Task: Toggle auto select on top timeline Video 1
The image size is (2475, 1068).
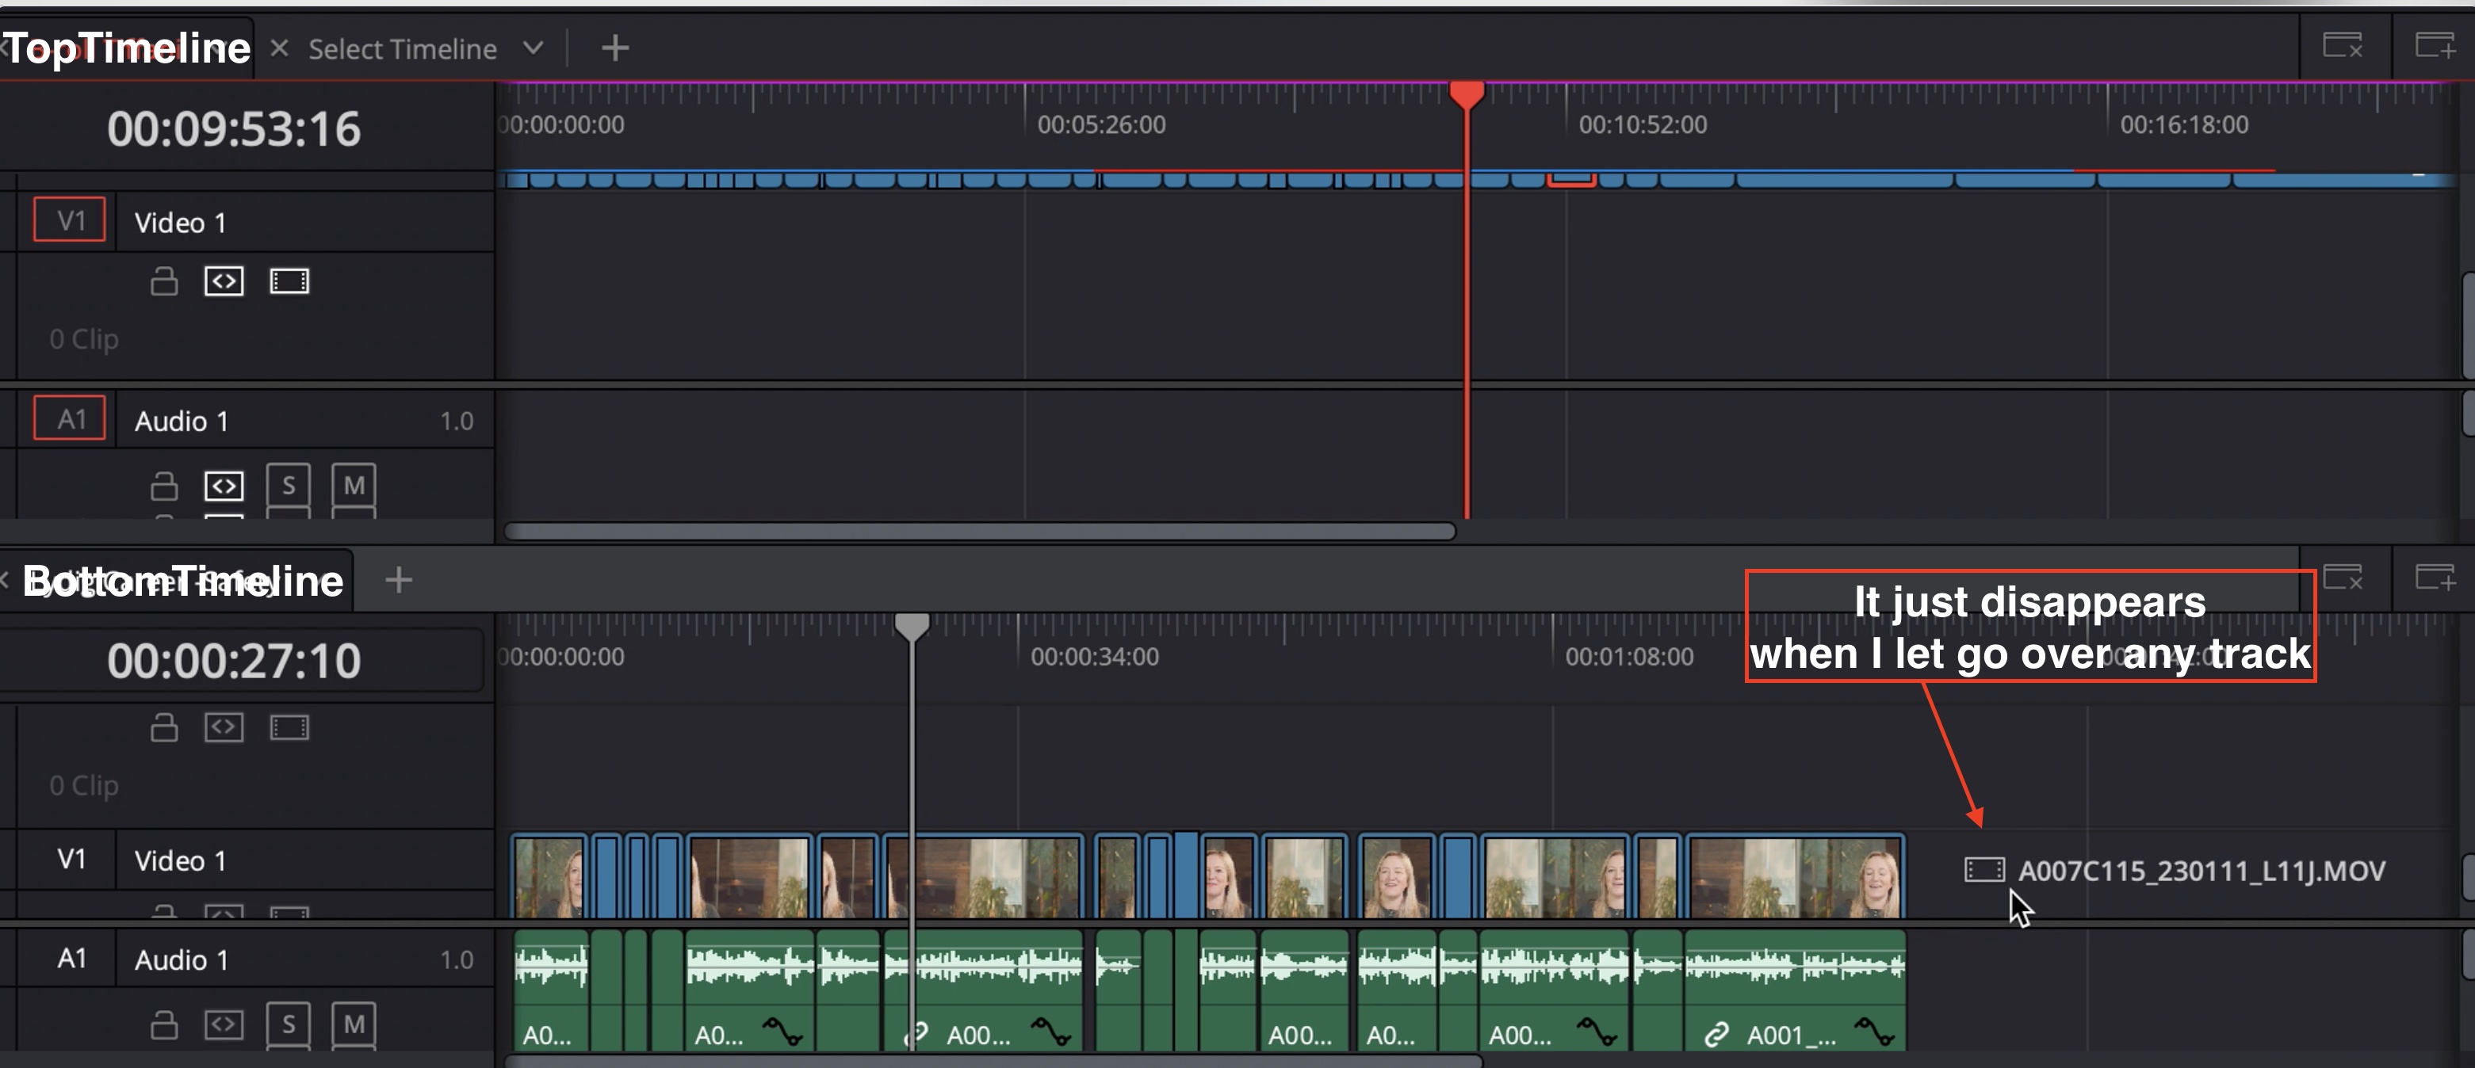Action: [224, 281]
